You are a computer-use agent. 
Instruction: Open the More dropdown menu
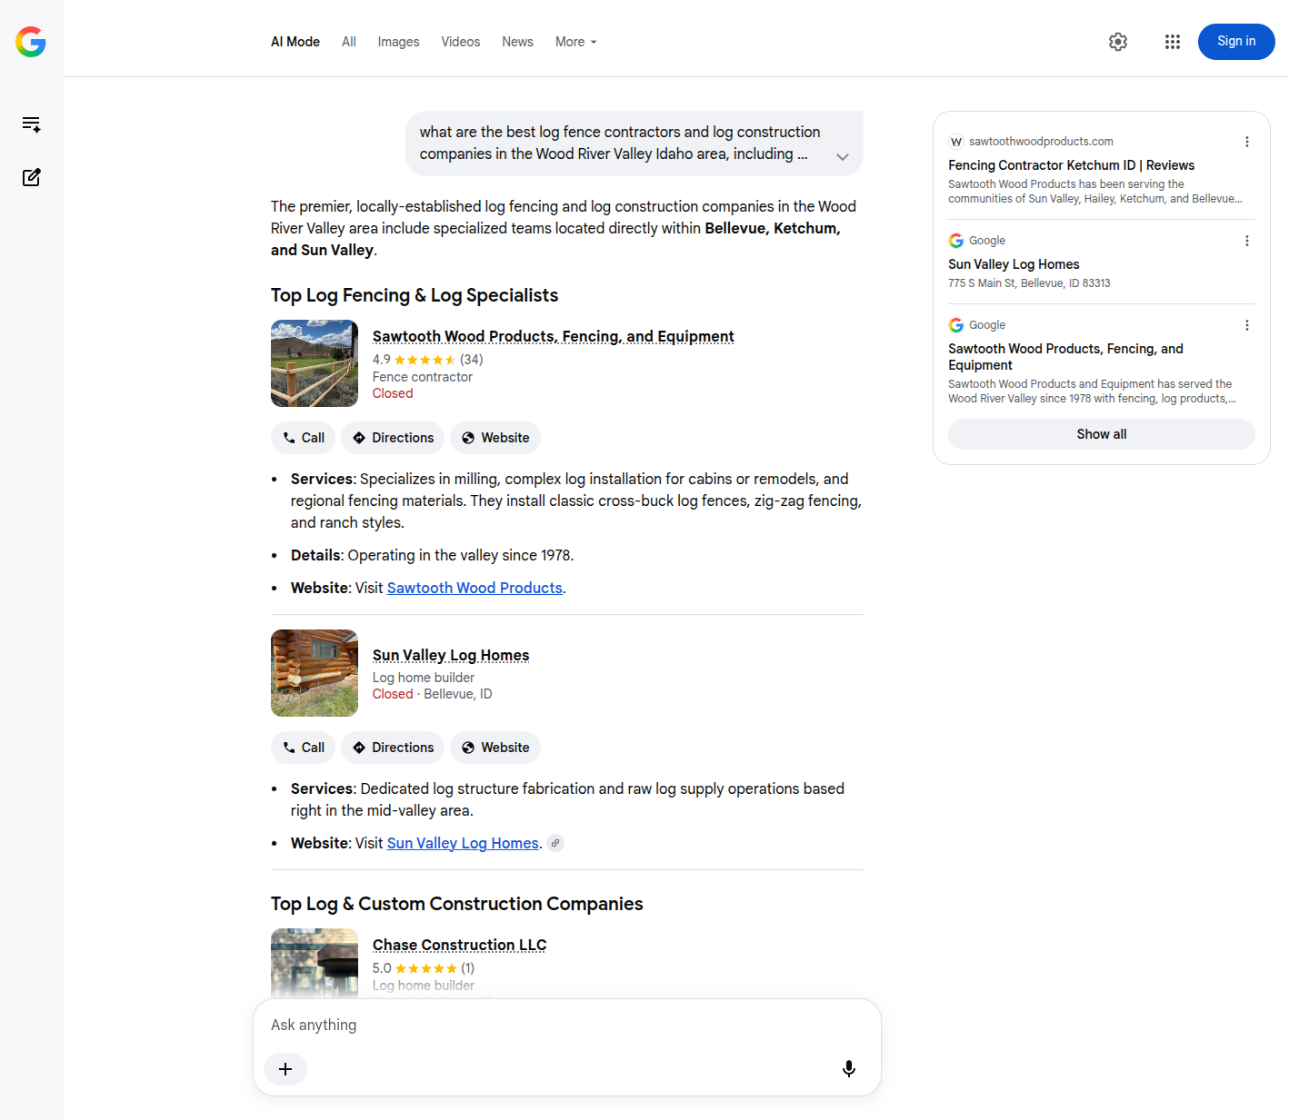(x=576, y=42)
